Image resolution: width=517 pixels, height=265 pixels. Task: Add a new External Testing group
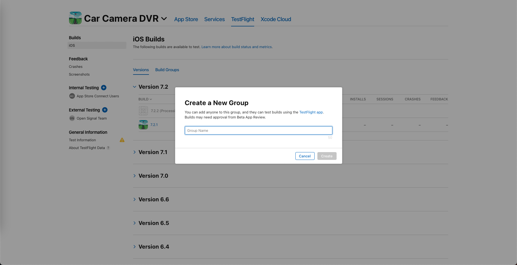105,110
